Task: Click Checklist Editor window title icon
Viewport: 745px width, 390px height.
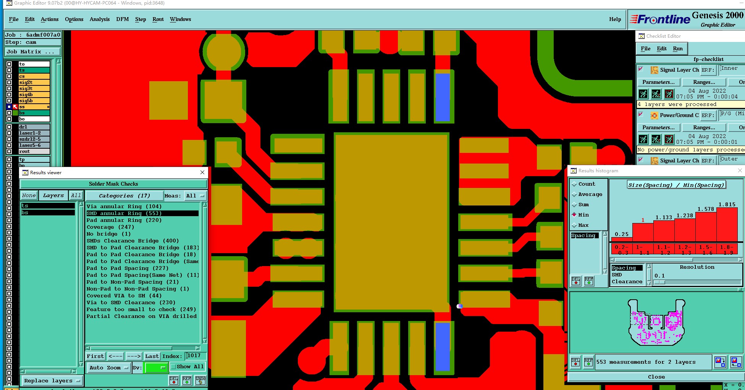Action: [x=642, y=36]
